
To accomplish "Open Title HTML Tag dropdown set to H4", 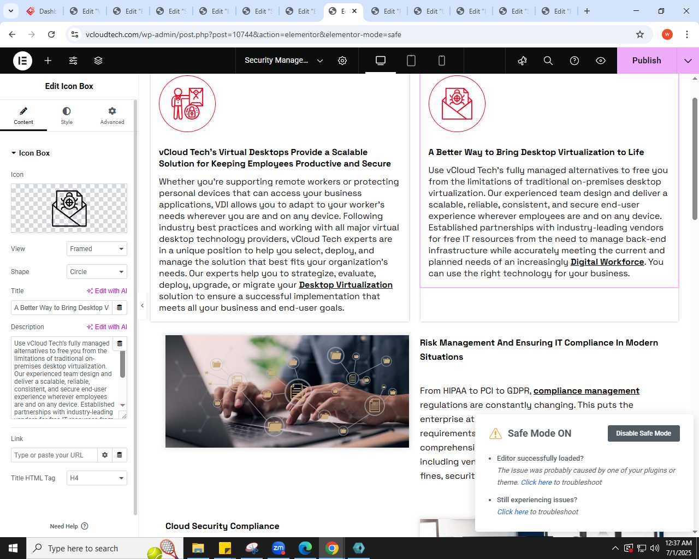I will click(97, 478).
